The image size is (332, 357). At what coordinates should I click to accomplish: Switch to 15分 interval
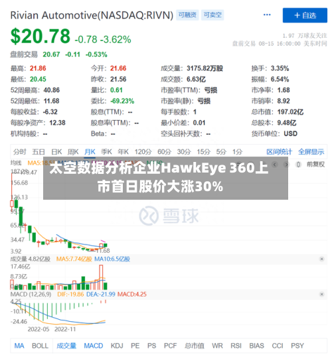pyautogui.click(x=203, y=152)
